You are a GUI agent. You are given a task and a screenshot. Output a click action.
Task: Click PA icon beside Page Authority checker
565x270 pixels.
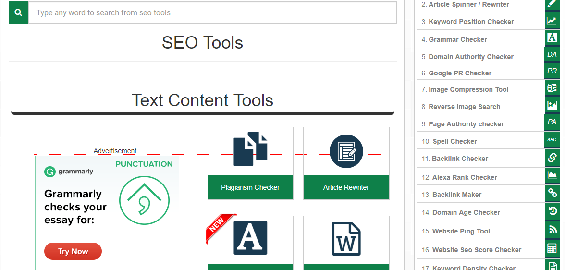click(552, 122)
